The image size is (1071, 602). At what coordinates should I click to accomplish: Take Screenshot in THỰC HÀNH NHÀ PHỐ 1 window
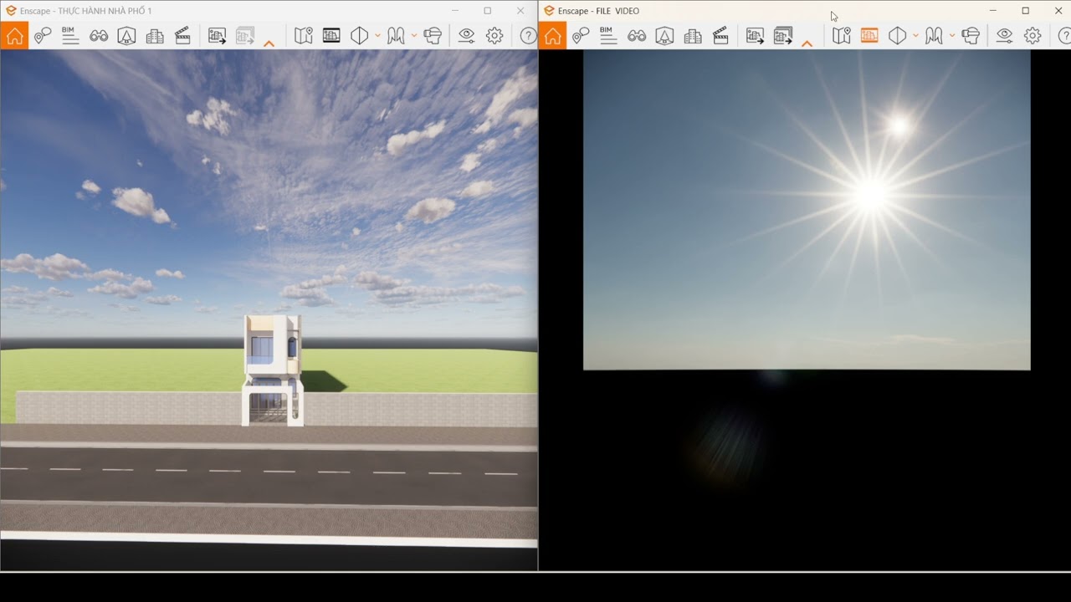(x=217, y=36)
